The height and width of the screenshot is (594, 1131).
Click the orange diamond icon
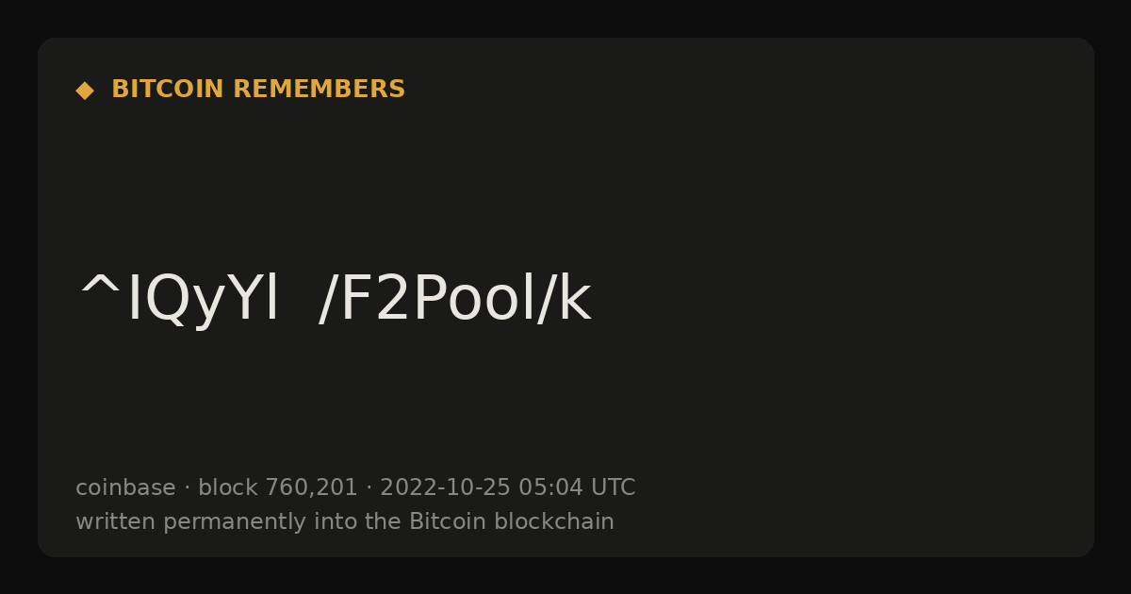tap(85, 91)
